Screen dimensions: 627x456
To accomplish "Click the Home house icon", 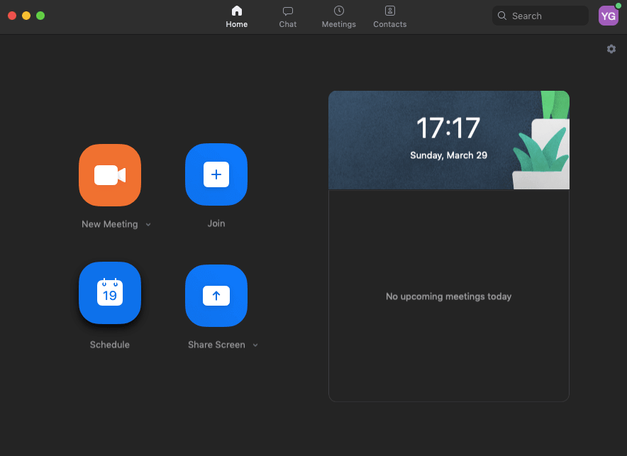I will tap(237, 11).
